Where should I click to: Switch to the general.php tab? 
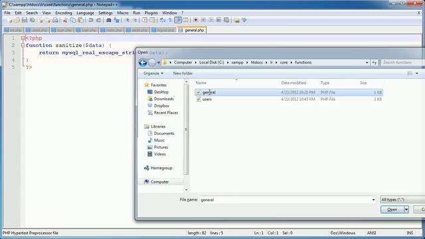pyautogui.click(x=192, y=30)
